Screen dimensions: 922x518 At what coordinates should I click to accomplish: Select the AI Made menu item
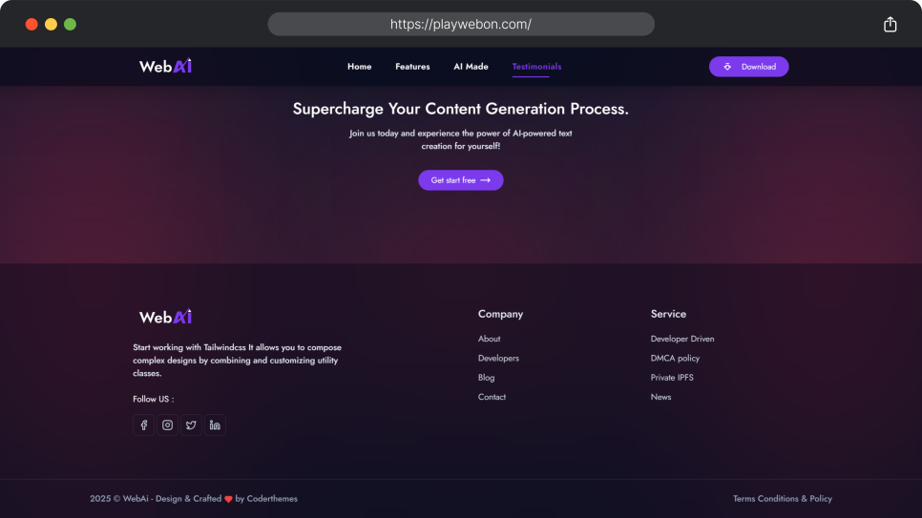coord(471,67)
